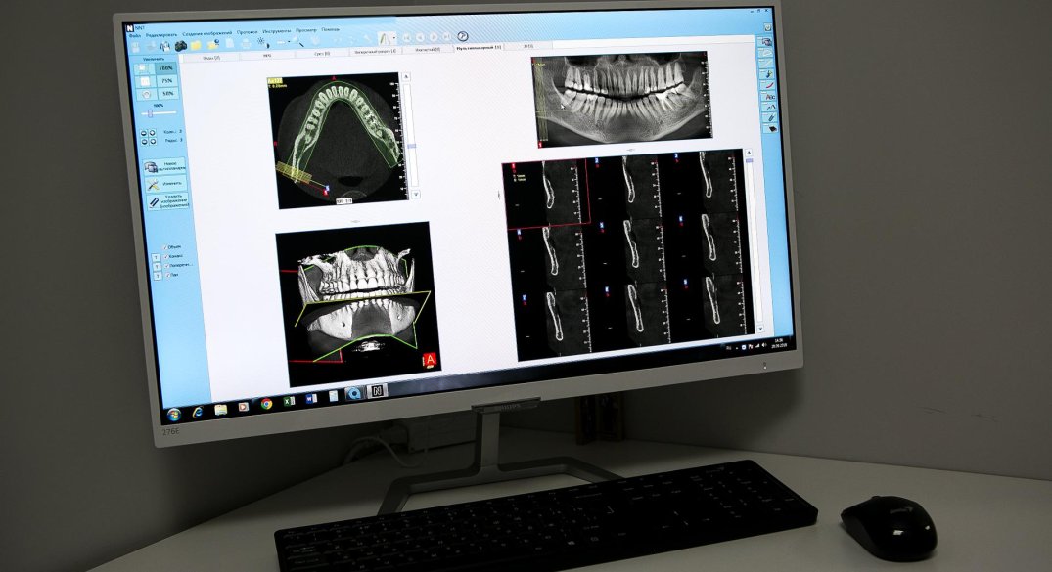Go to the last image playback button
The width and height of the screenshot is (1052, 572).
(447, 37)
